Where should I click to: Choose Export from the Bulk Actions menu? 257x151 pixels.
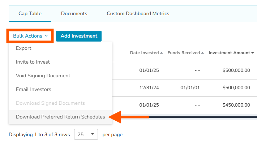pos(23,48)
